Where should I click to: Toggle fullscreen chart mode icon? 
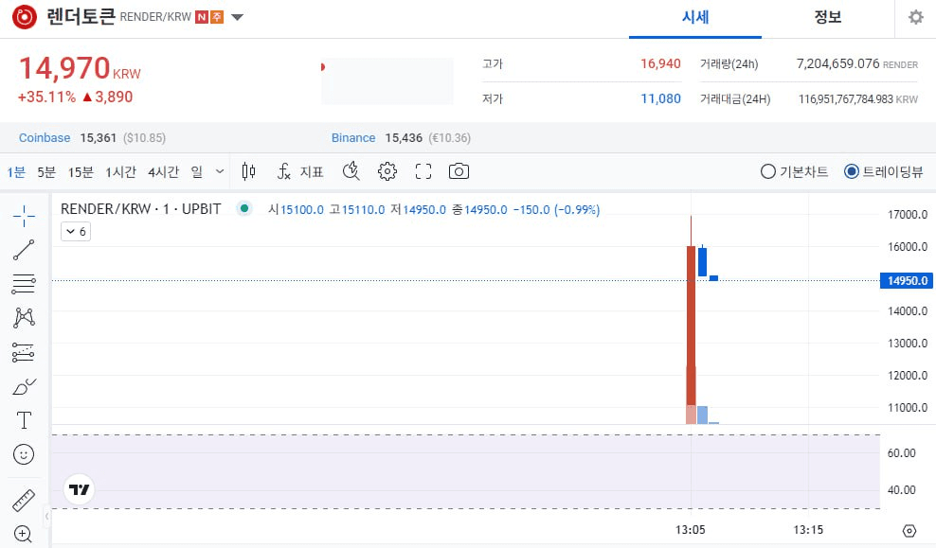click(x=423, y=171)
